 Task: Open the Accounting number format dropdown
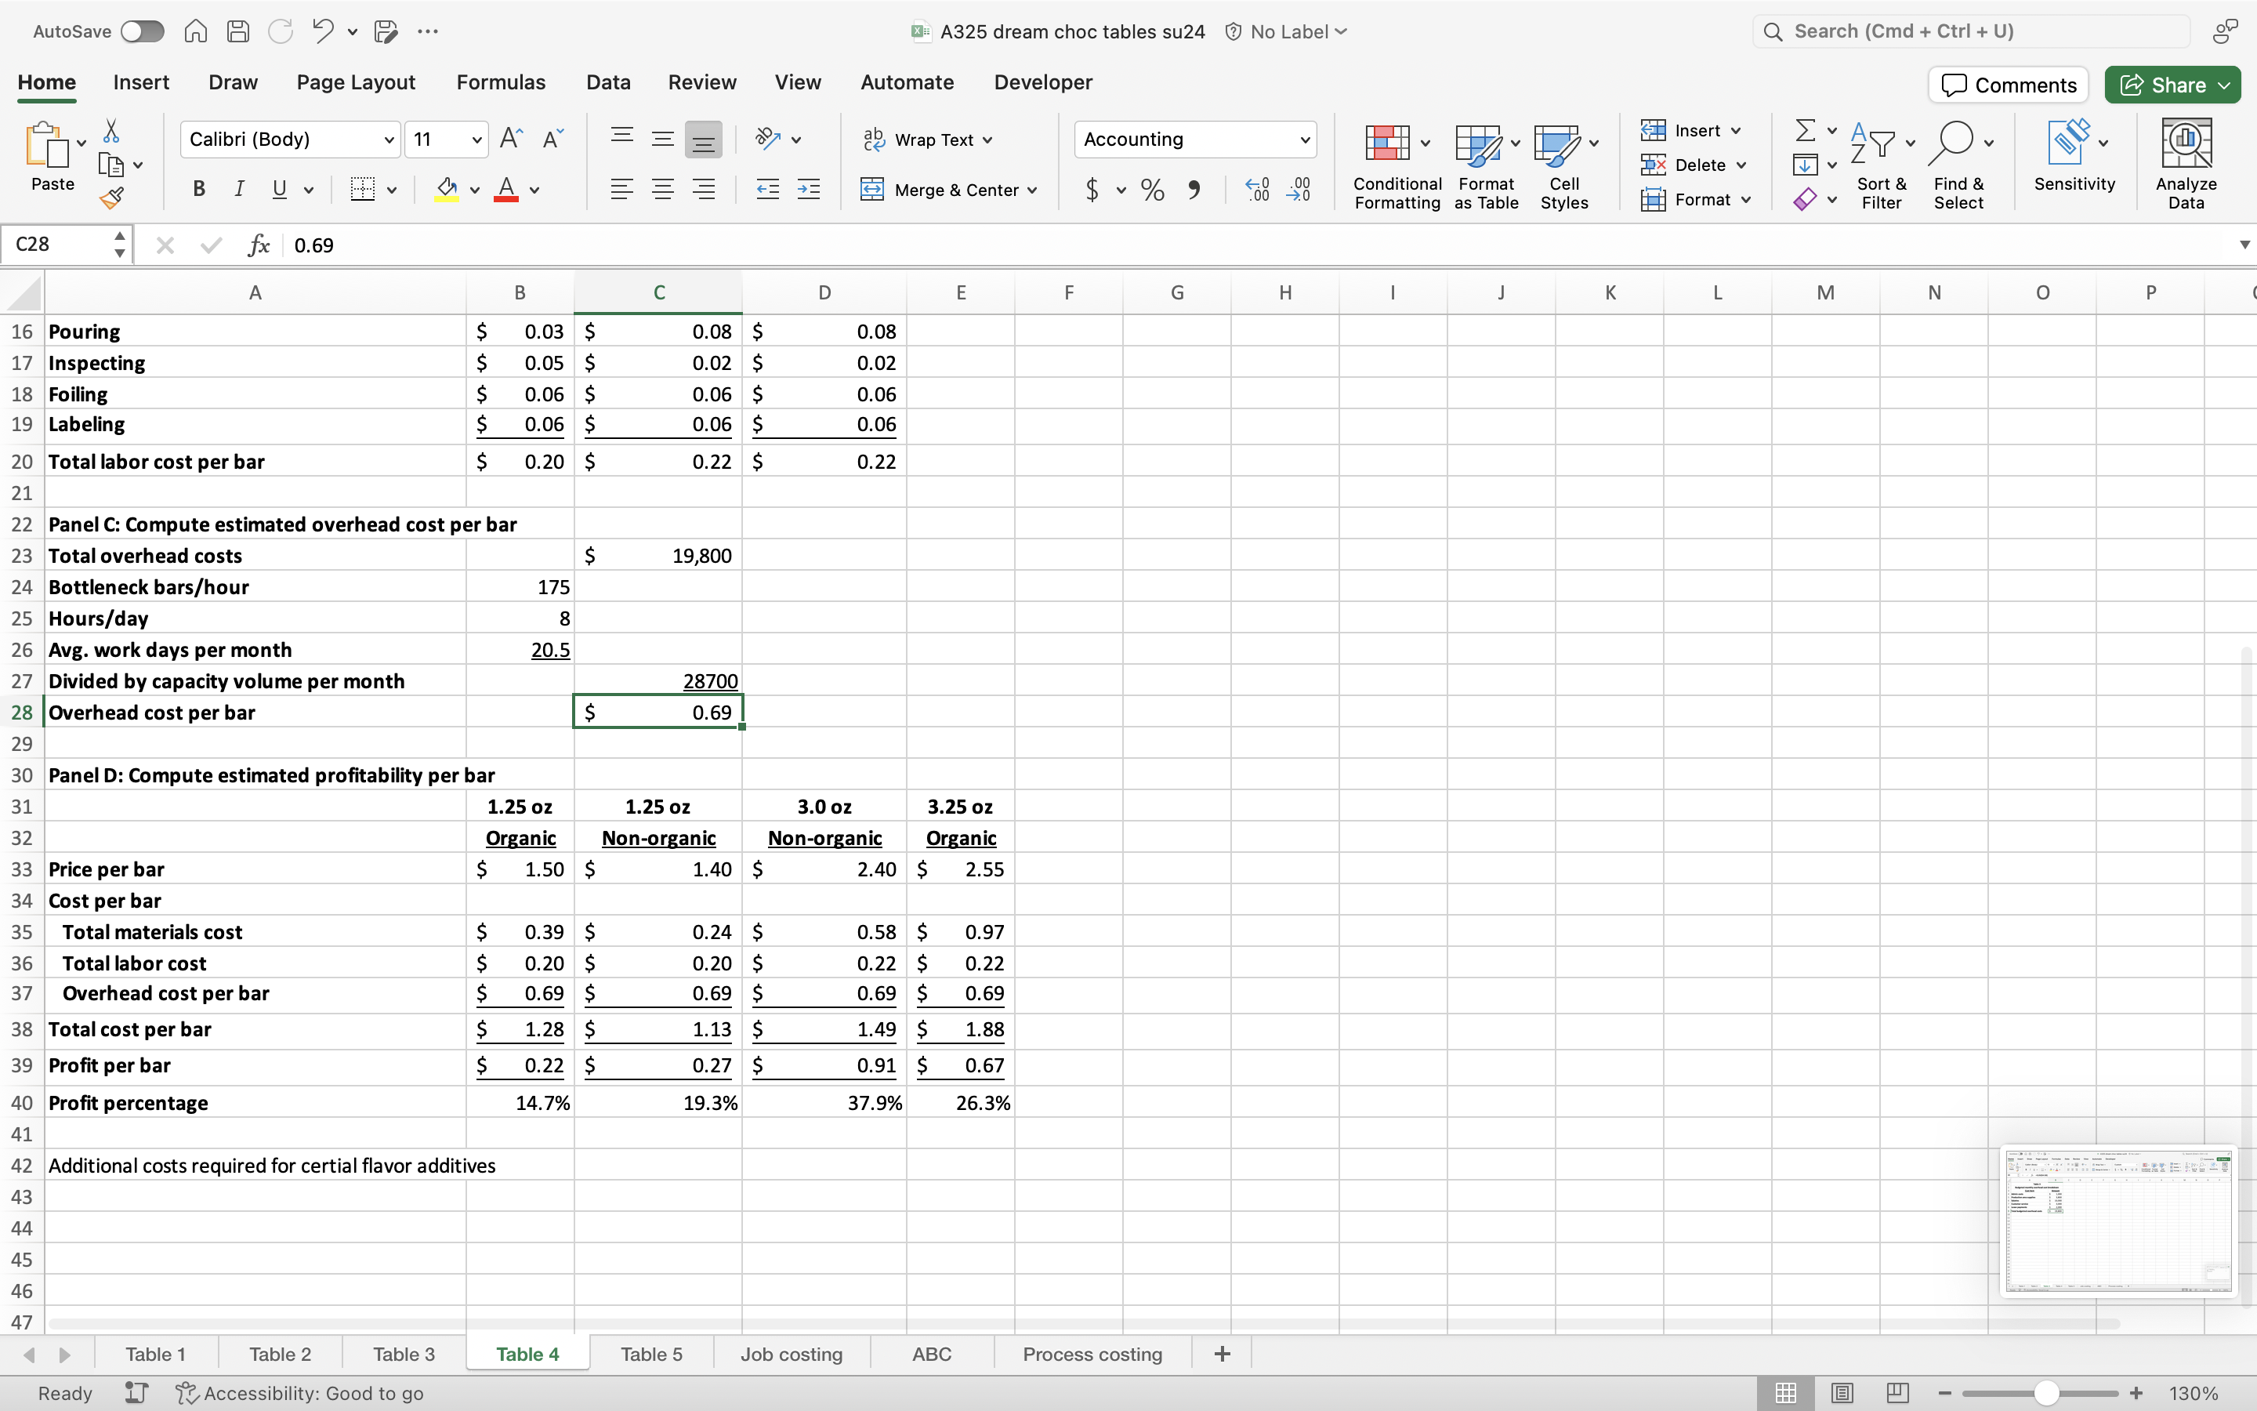pyautogui.click(x=1304, y=140)
